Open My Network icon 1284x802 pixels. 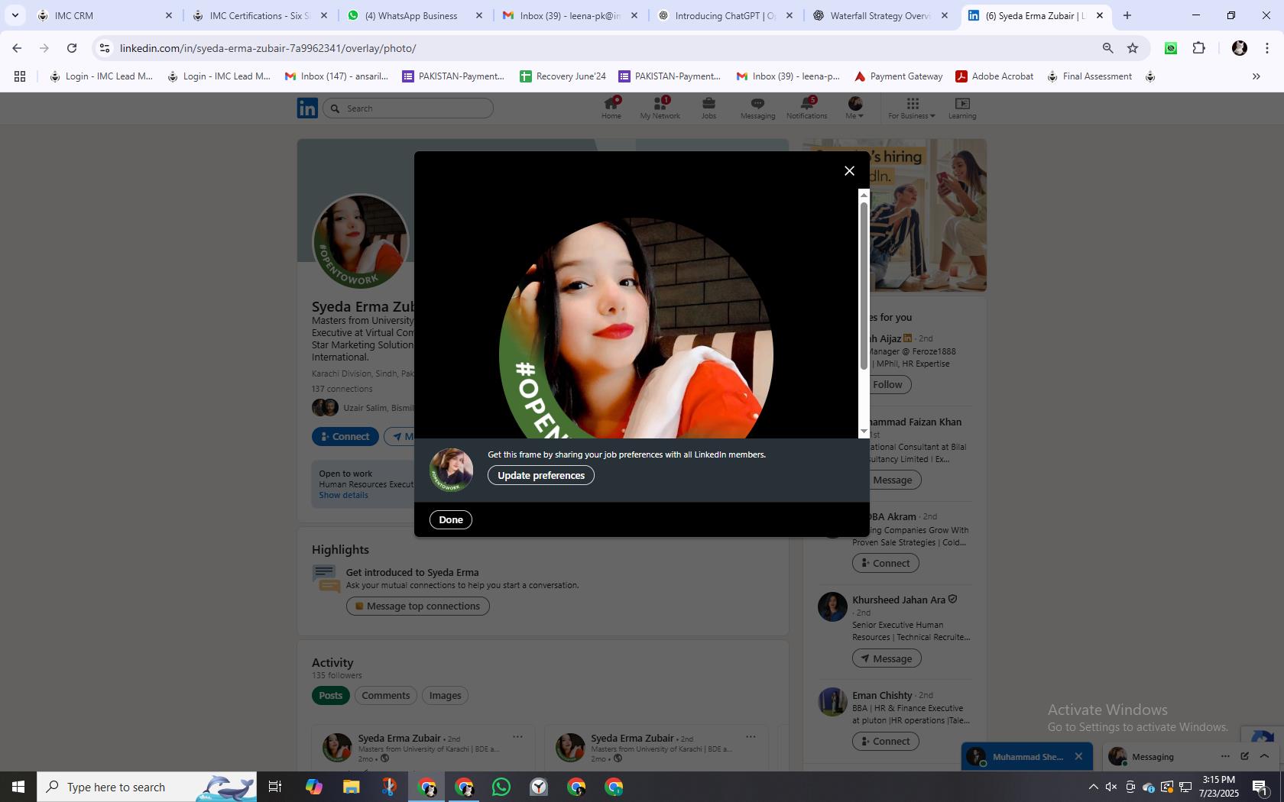point(660,108)
